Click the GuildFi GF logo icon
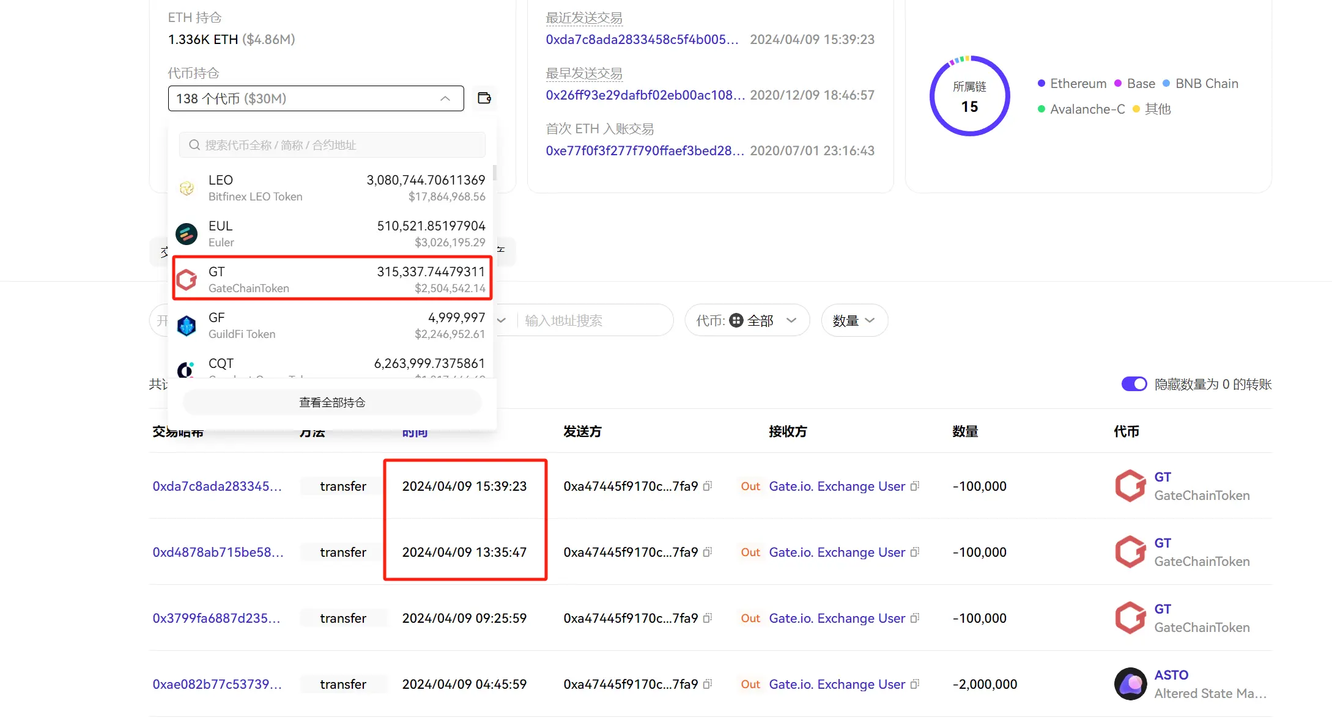This screenshot has height=723, width=1332. 187,326
